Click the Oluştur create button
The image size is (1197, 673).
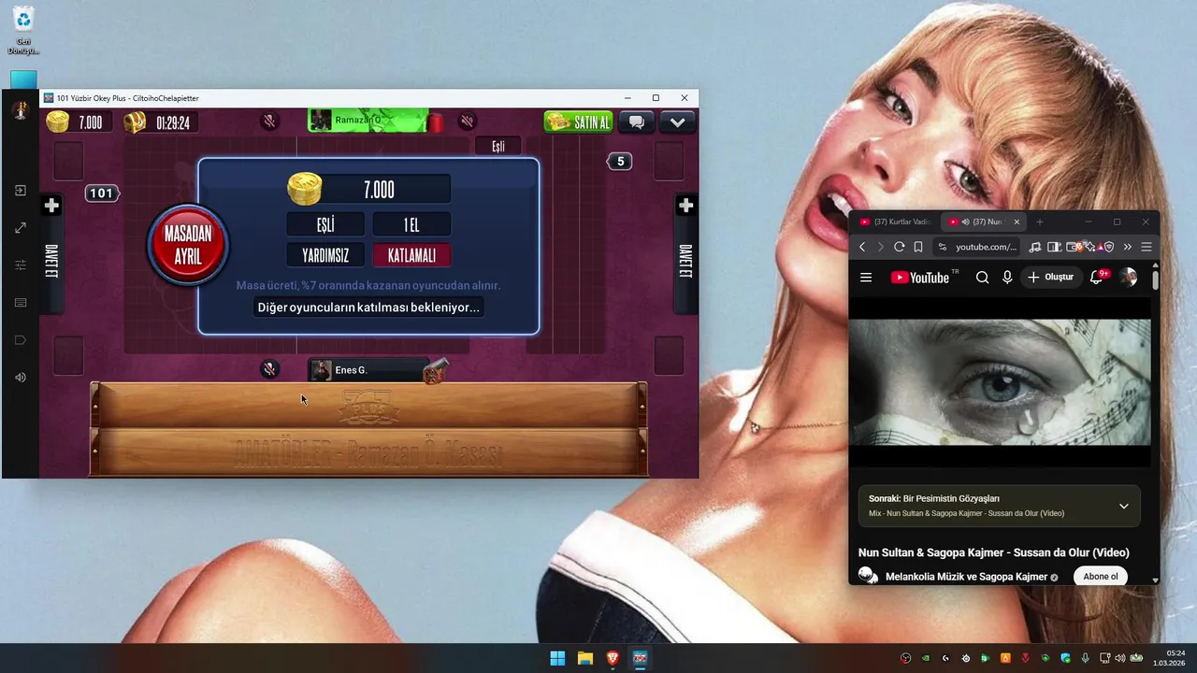click(1050, 277)
